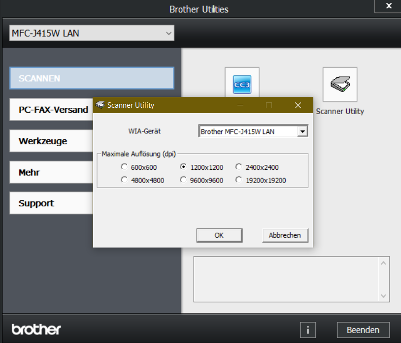
Task: Open the MFC-J415W LAN model dropdown
Action: (92, 33)
